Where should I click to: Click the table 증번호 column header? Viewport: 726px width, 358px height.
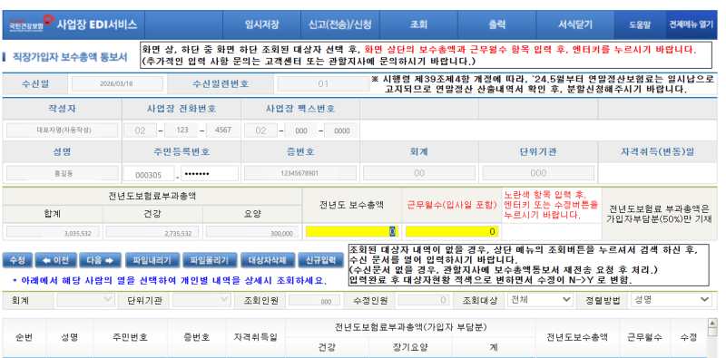click(196, 337)
